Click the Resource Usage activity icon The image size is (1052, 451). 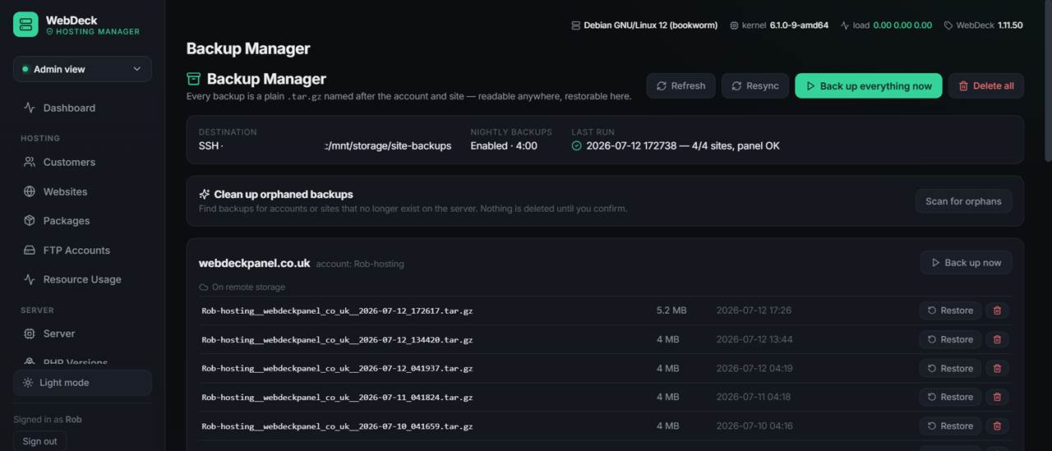[x=30, y=279]
